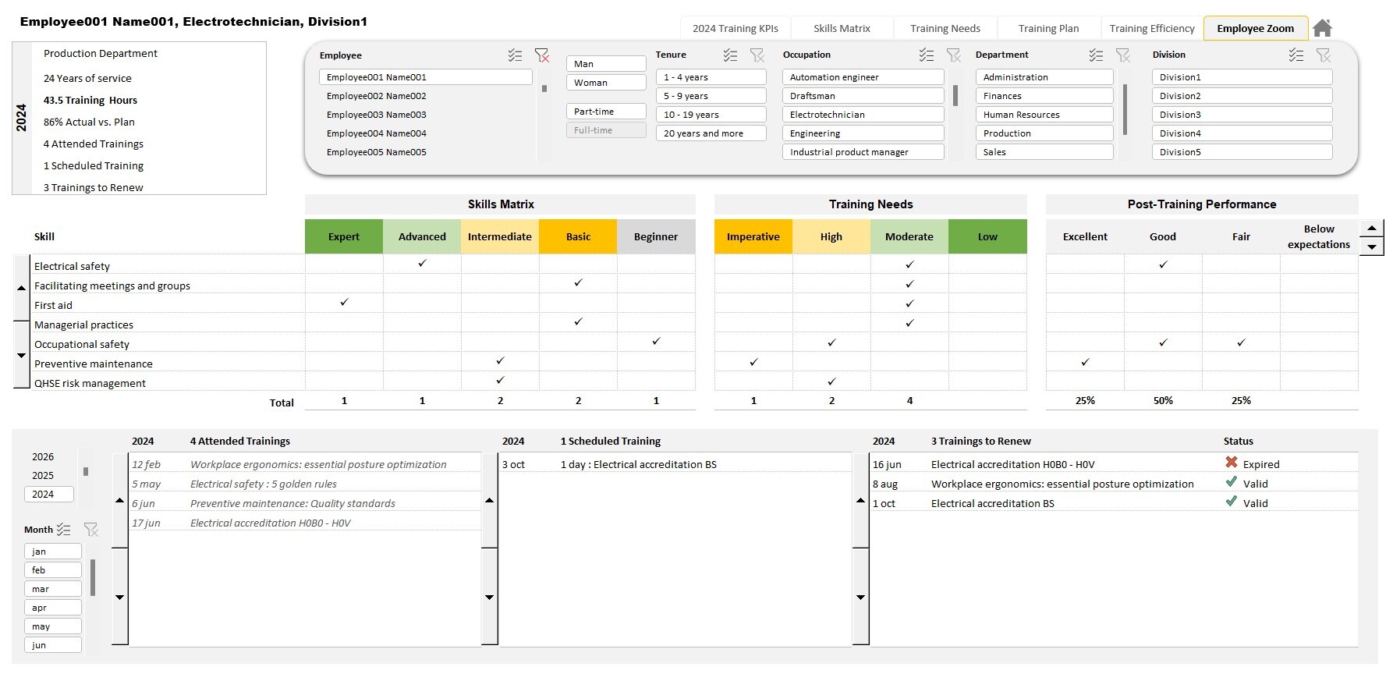The width and height of the screenshot is (1393, 674).
Task: Switch to the Skills Matrix tab
Action: [x=842, y=28]
